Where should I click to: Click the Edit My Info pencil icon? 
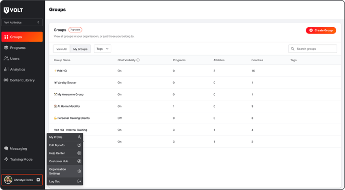coord(79,145)
